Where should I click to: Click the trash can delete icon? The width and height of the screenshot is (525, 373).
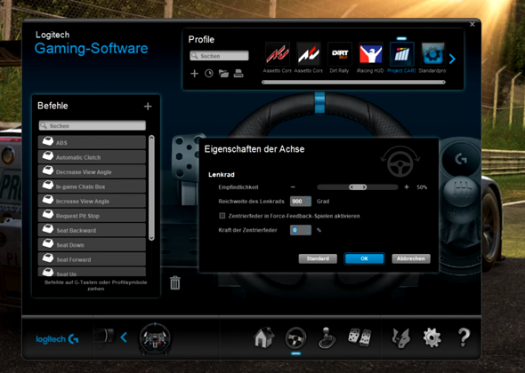175,282
